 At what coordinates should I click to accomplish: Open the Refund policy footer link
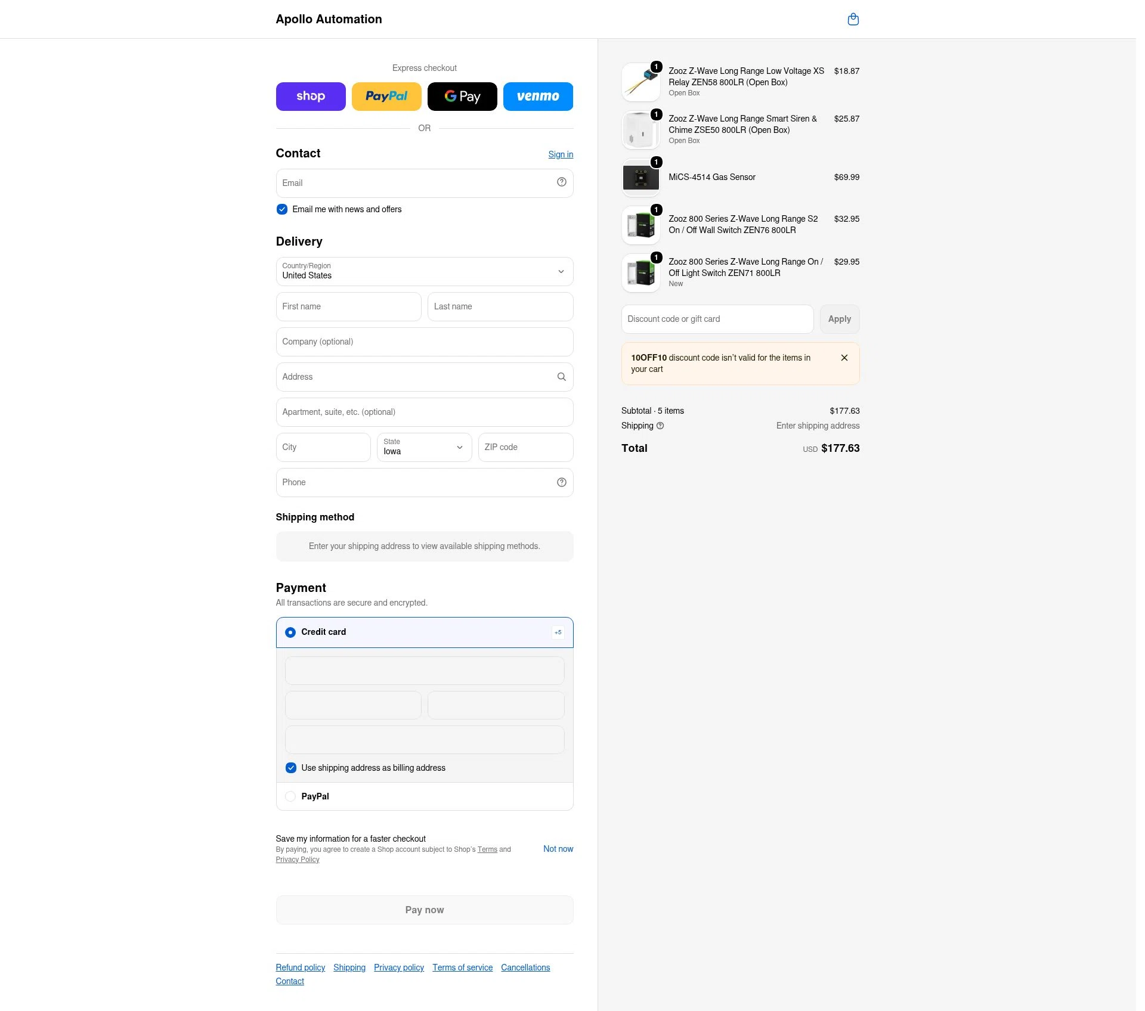tap(301, 967)
